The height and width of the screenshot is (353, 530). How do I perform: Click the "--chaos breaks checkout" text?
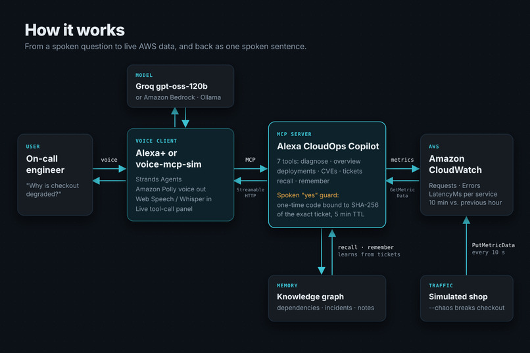[466, 308]
